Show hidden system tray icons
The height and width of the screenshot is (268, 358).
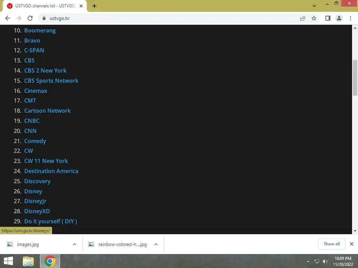click(308, 261)
